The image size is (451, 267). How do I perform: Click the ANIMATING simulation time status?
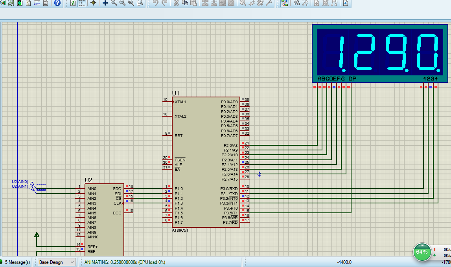click(125, 262)
